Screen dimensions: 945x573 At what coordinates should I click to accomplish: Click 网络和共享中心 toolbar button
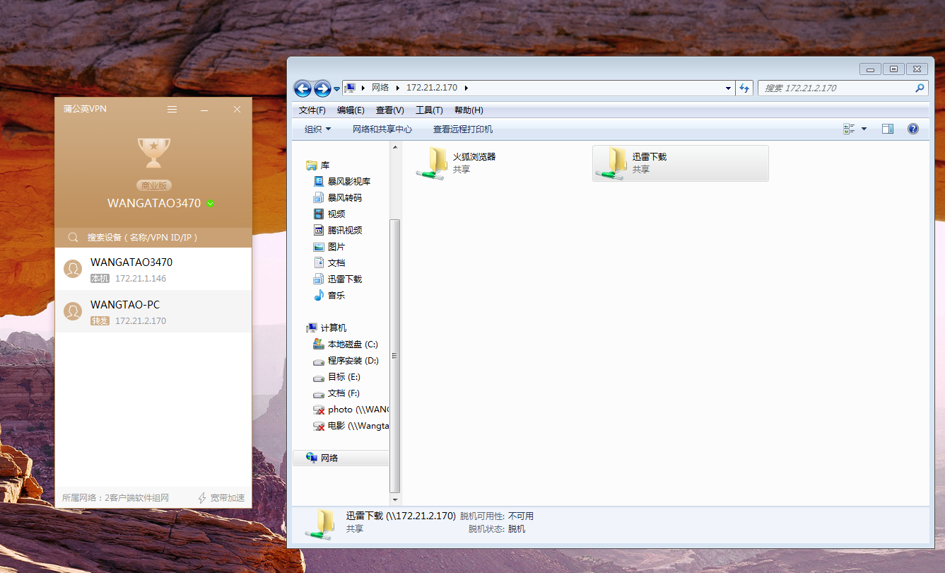tap(382, 129)
